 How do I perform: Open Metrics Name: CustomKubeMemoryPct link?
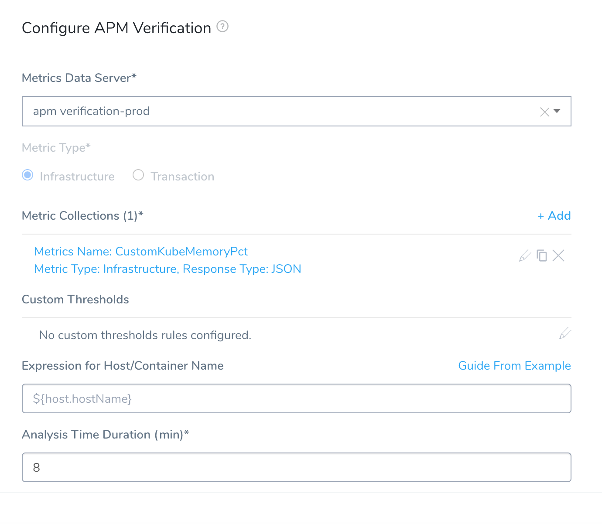click(141, 252)
